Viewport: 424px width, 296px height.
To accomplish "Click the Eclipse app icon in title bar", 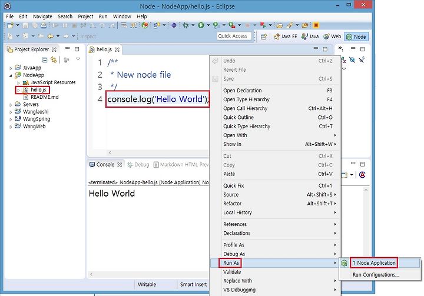I will (7, 6).
